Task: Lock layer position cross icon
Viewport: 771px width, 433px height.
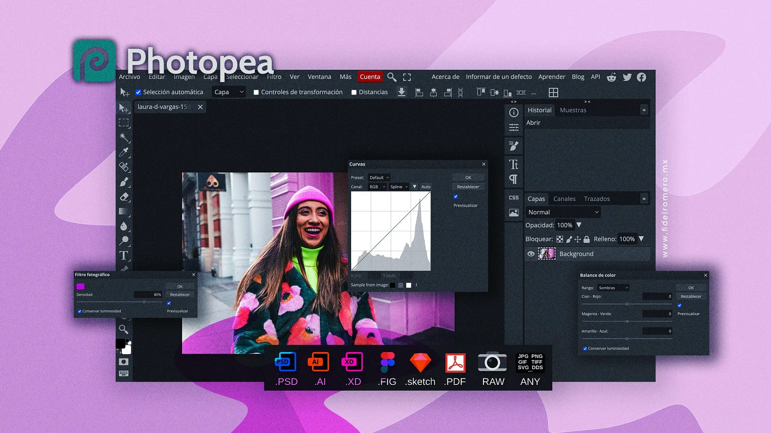Action: click(x=578, y=239)
